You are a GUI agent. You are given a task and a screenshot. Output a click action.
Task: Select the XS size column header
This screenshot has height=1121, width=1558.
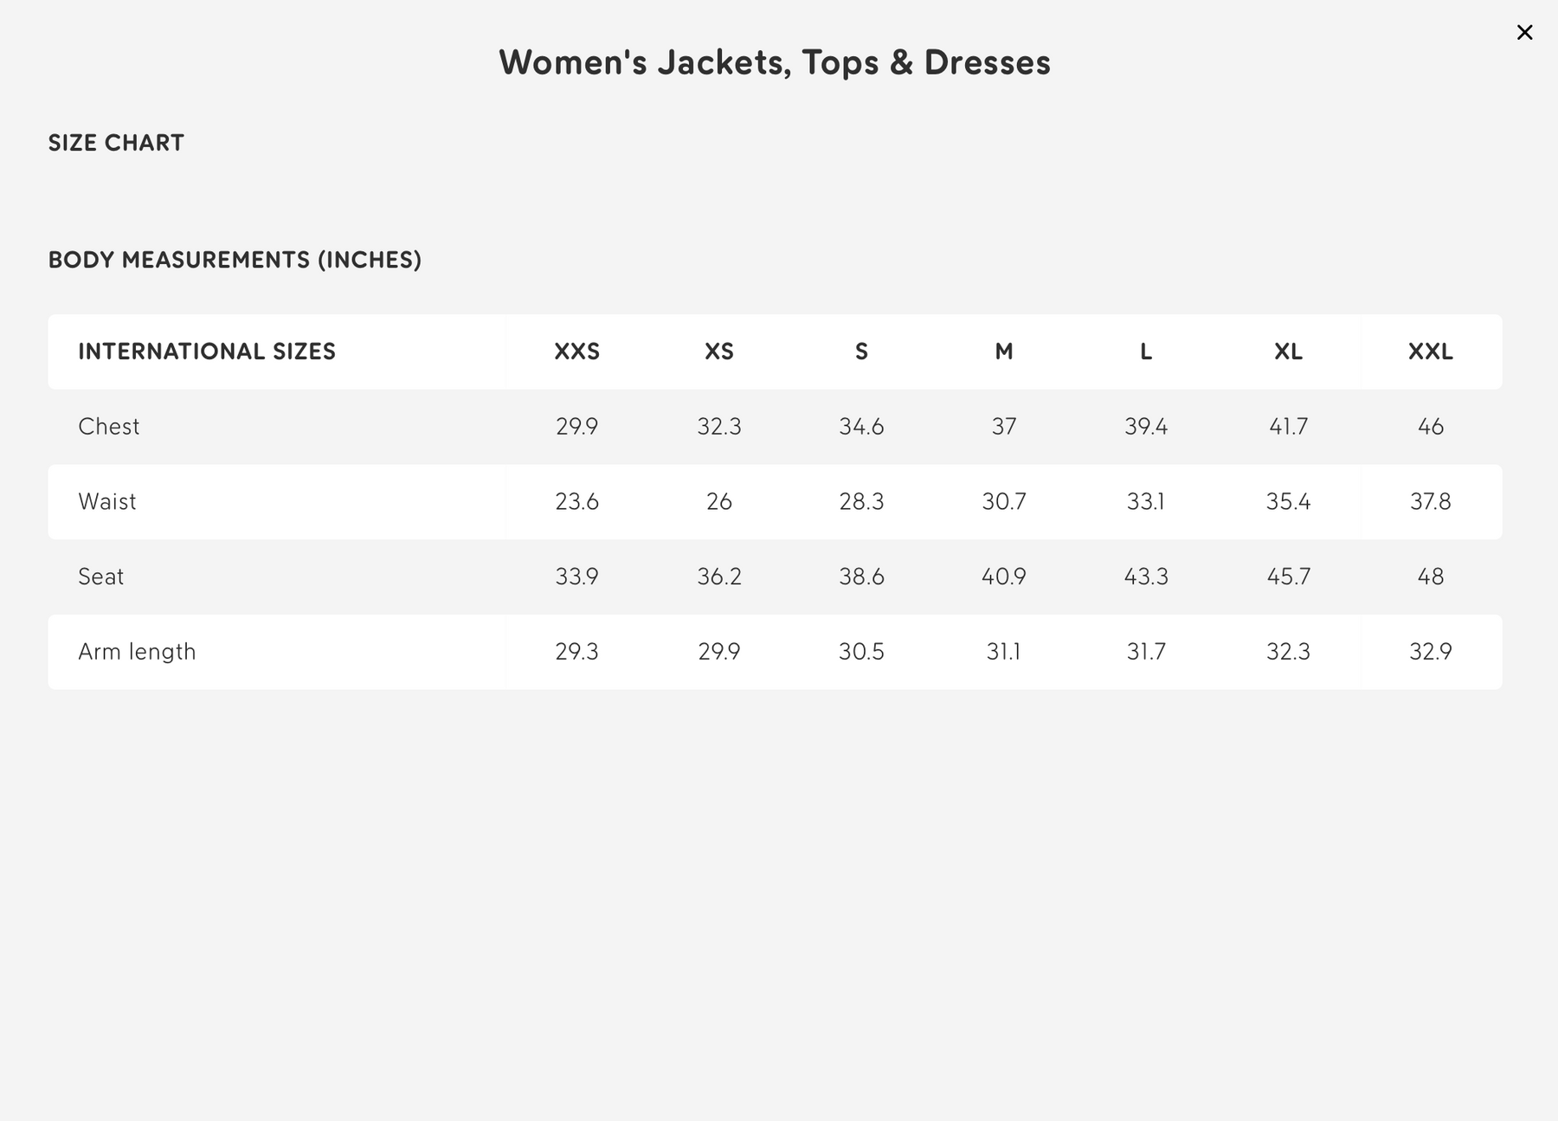(719, 351)
